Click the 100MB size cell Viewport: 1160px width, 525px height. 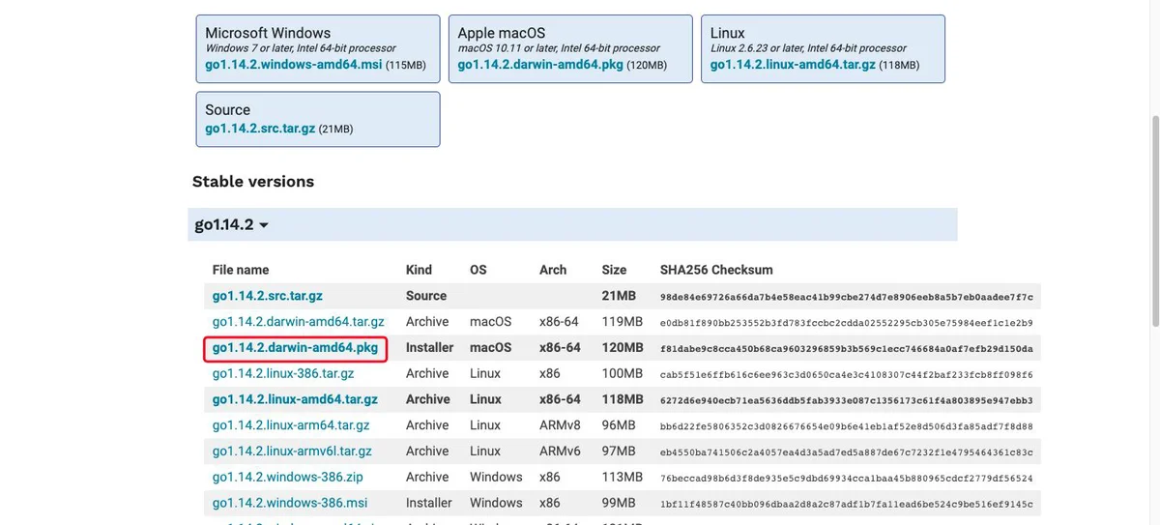(x=622, y=373)
